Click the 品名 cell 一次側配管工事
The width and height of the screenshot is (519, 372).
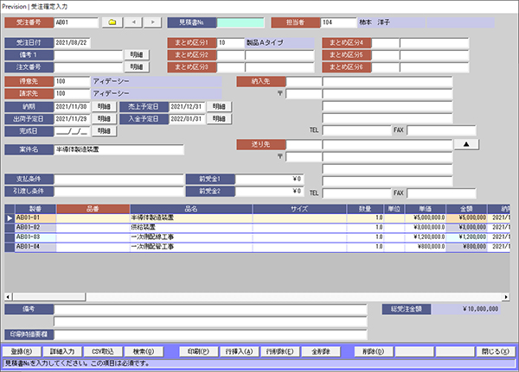(x=191, y=247)
